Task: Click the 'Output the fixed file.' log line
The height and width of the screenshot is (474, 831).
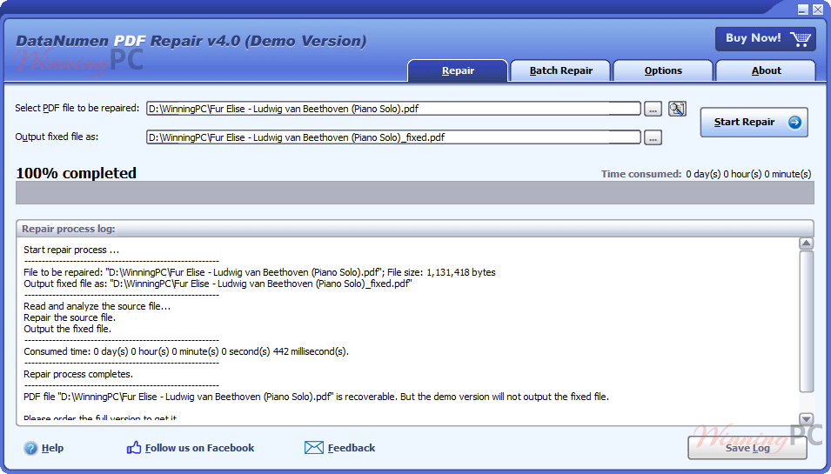Action: coord(67,329)
